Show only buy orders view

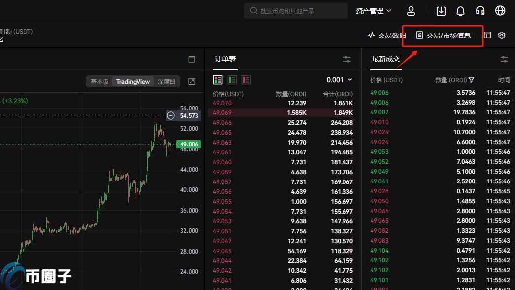point(232,80)
